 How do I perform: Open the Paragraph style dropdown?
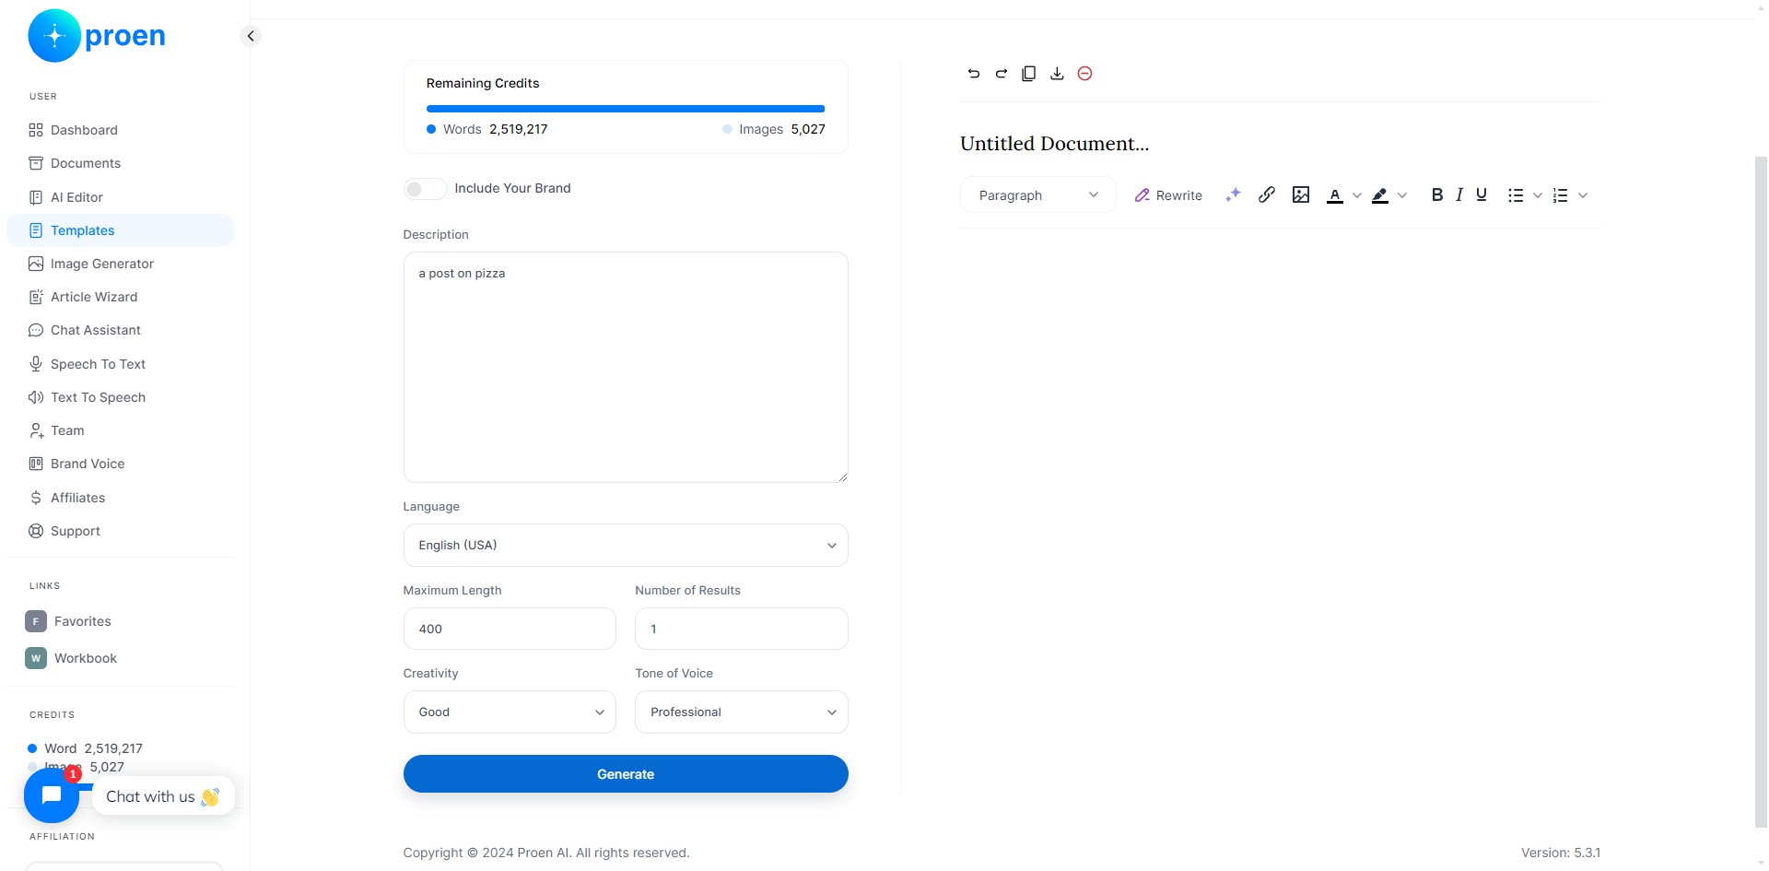coord(1038,194)
